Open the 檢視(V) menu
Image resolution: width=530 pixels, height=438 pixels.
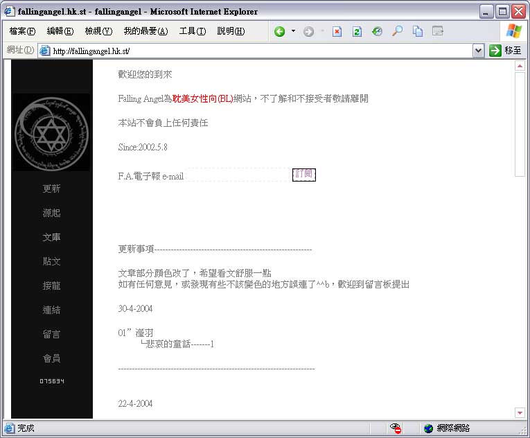point(98,31)
